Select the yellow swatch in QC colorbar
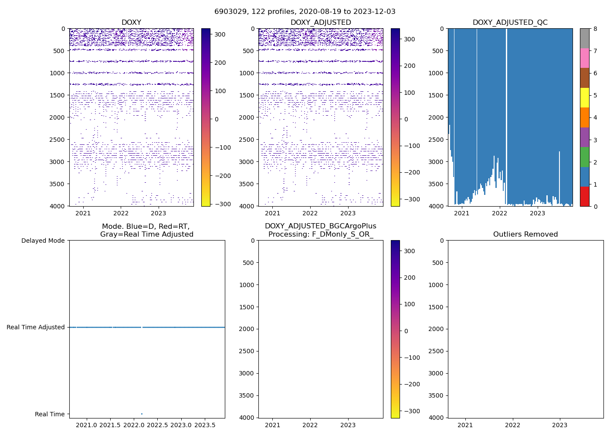Image resolution: width=610 pixels, height=435 pixels. point(584,97)
